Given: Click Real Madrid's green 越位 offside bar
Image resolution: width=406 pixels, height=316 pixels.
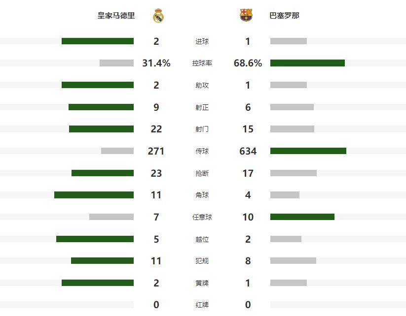Looking at the screenshot, I should click(x=95, y=239).
